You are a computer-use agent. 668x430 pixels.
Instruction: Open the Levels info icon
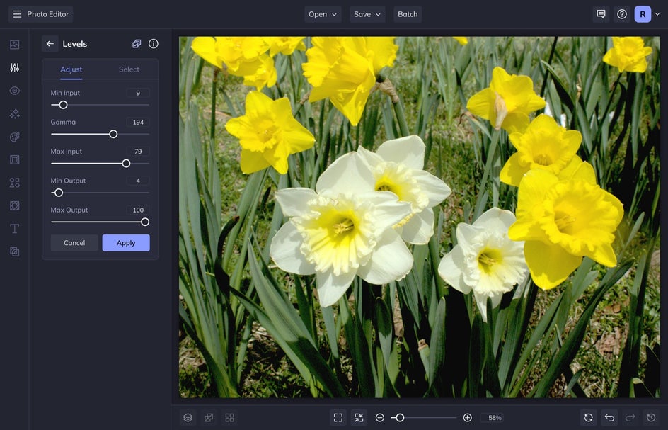point(154,44)
